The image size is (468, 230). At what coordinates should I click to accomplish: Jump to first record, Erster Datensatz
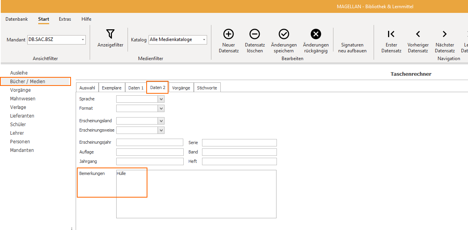(x=391, y=34)
